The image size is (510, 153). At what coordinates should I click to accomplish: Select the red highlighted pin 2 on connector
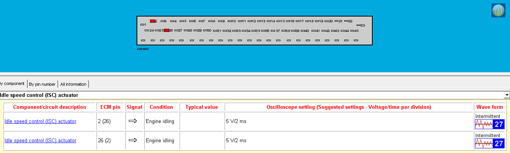[152, 21]
